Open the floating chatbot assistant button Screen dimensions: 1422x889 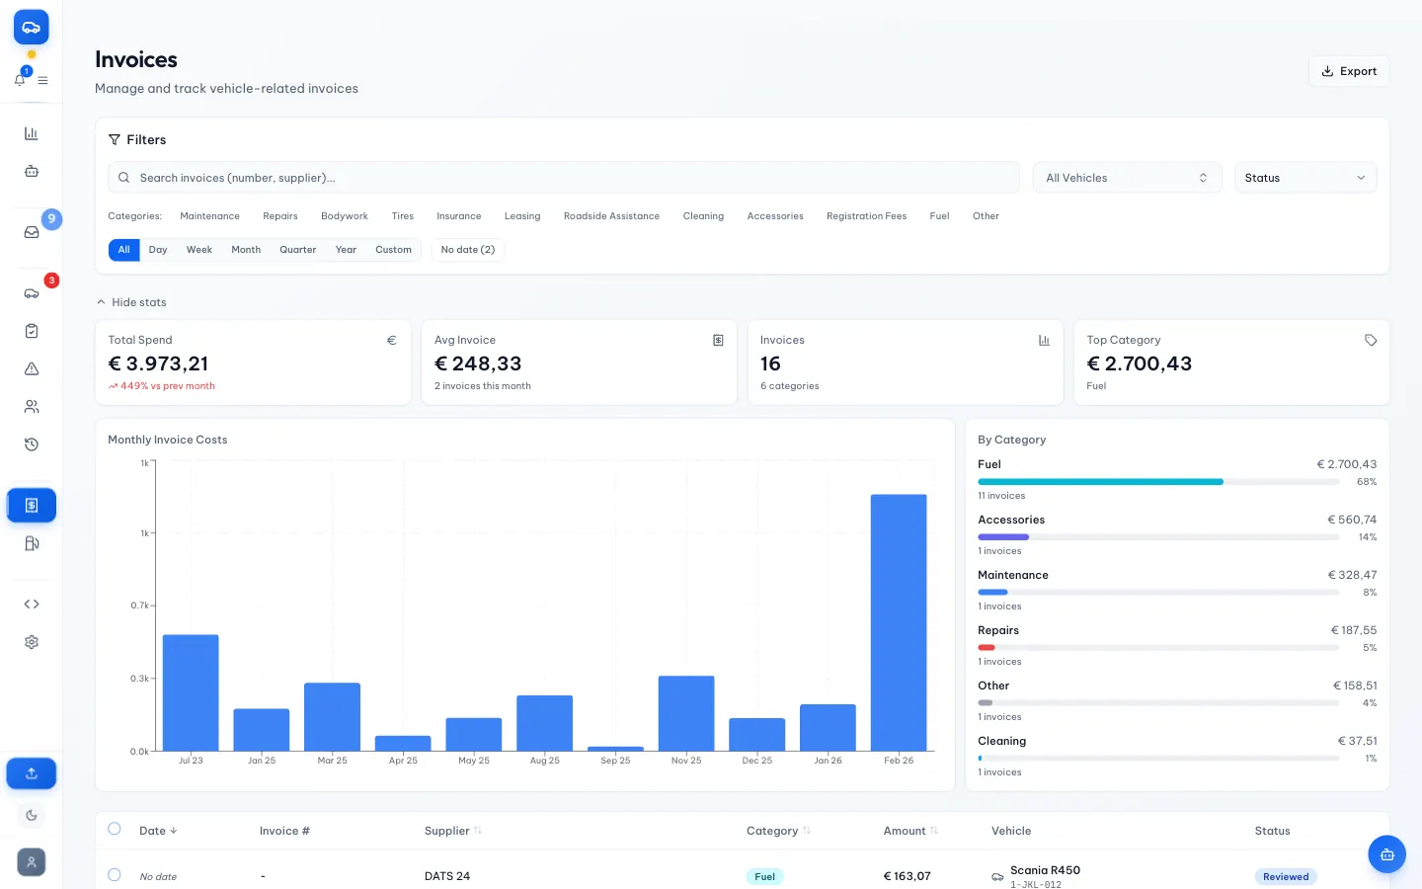(x=1386, y=854)
